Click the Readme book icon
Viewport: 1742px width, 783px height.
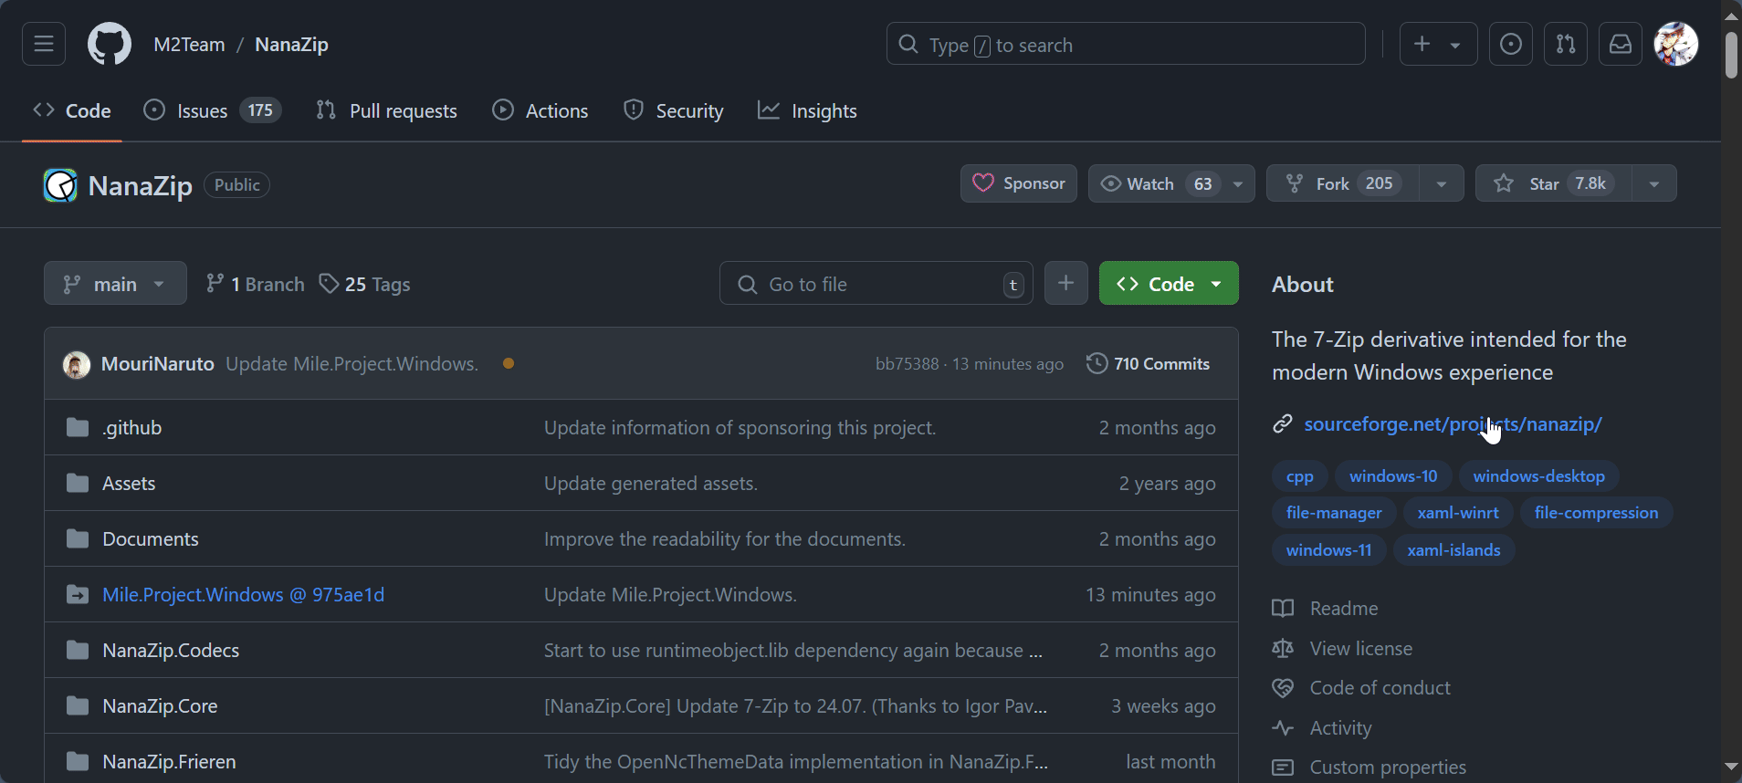1283,608
